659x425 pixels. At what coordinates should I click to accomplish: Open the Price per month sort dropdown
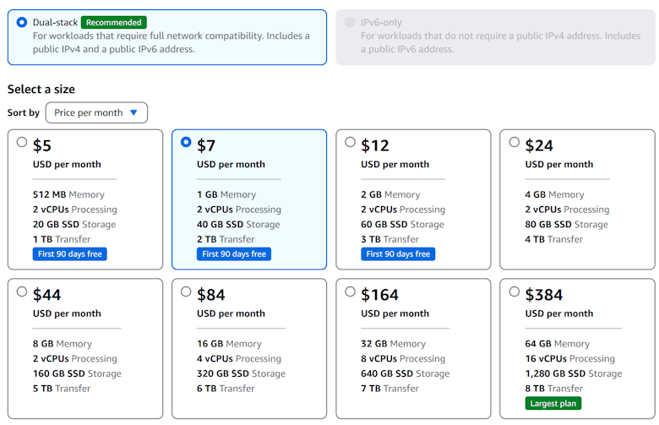[96, 112]
